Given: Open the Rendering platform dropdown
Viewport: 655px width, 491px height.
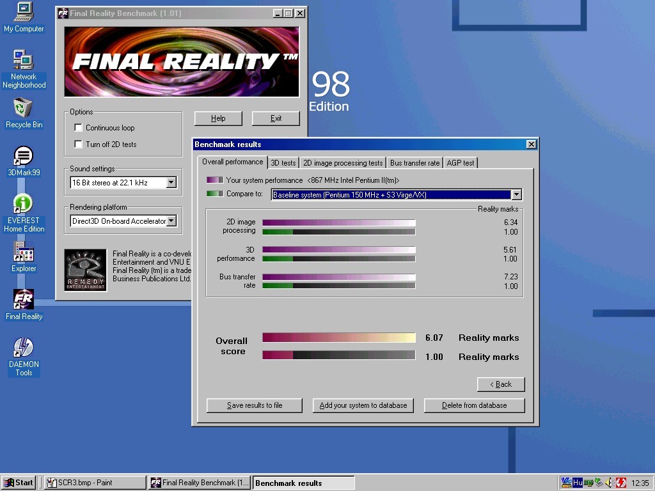Looking at the screenshot, I should (x=171, y=221).
